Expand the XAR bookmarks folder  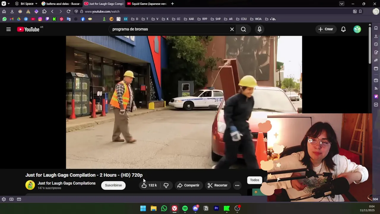pyautogui.click(x=189, y=19)
